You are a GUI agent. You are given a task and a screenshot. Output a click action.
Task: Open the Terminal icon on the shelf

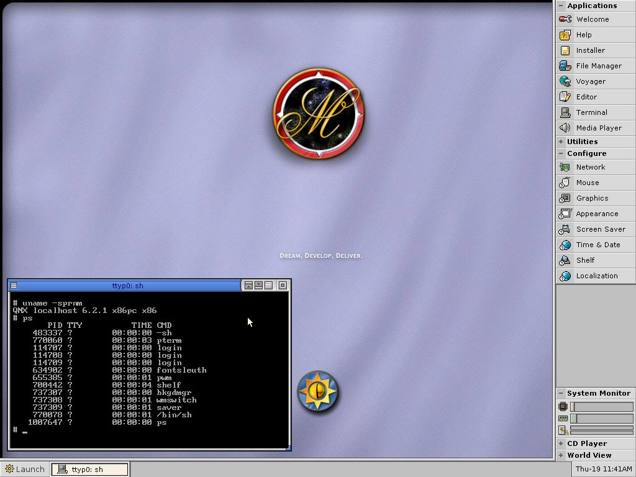[565, 112]
